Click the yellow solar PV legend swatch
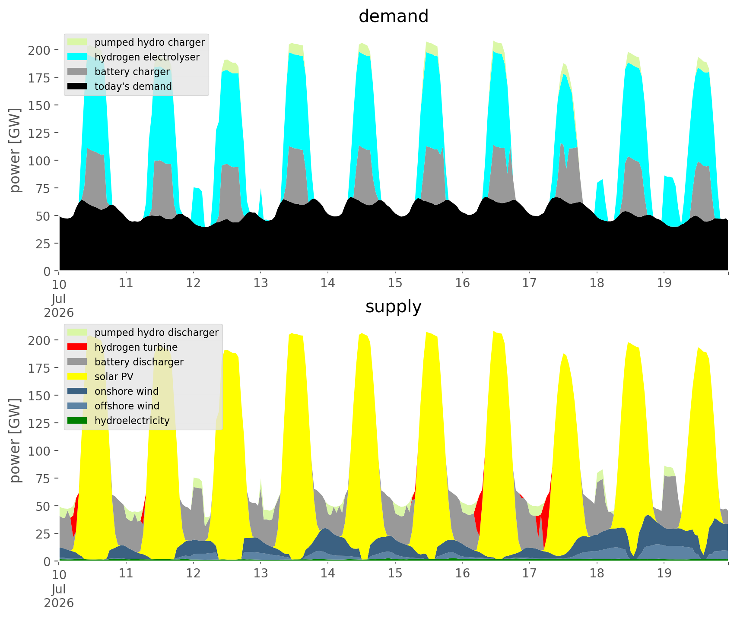Screen dimensions: 737x618 point(77,377)
